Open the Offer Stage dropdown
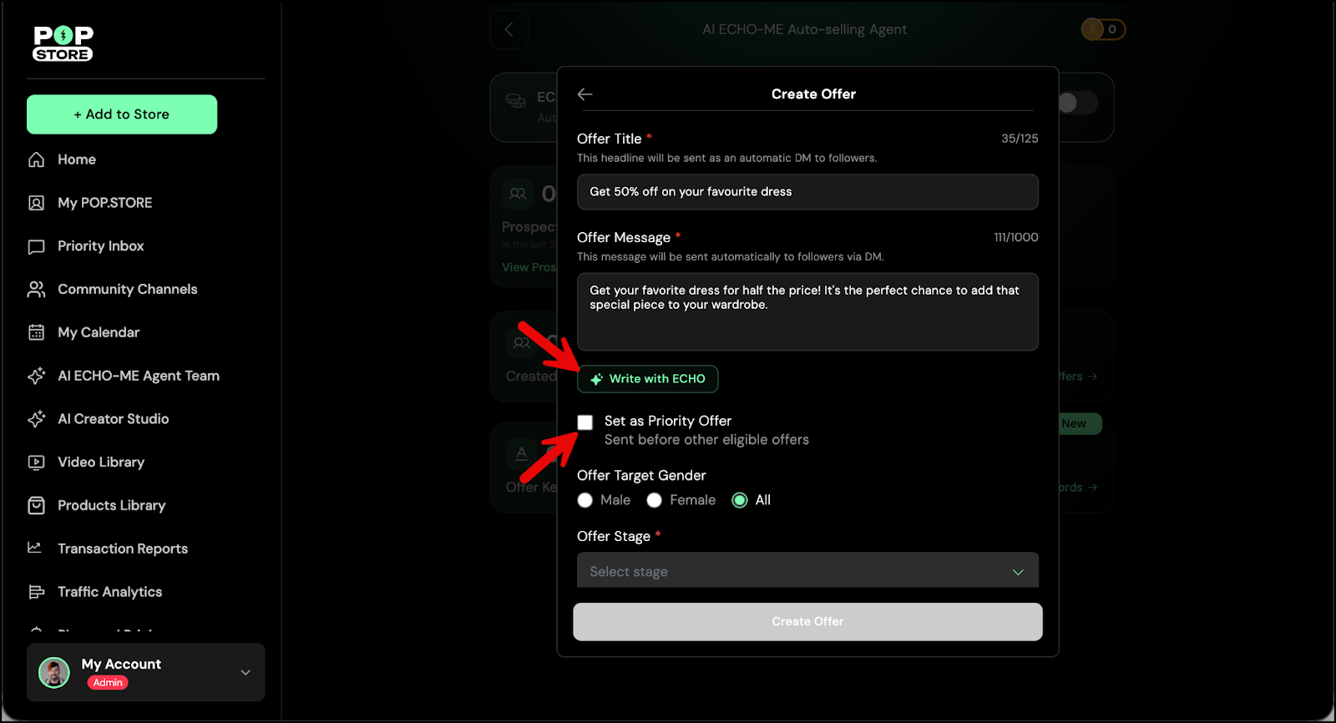 pyautogui.click(x=807, y=571)
